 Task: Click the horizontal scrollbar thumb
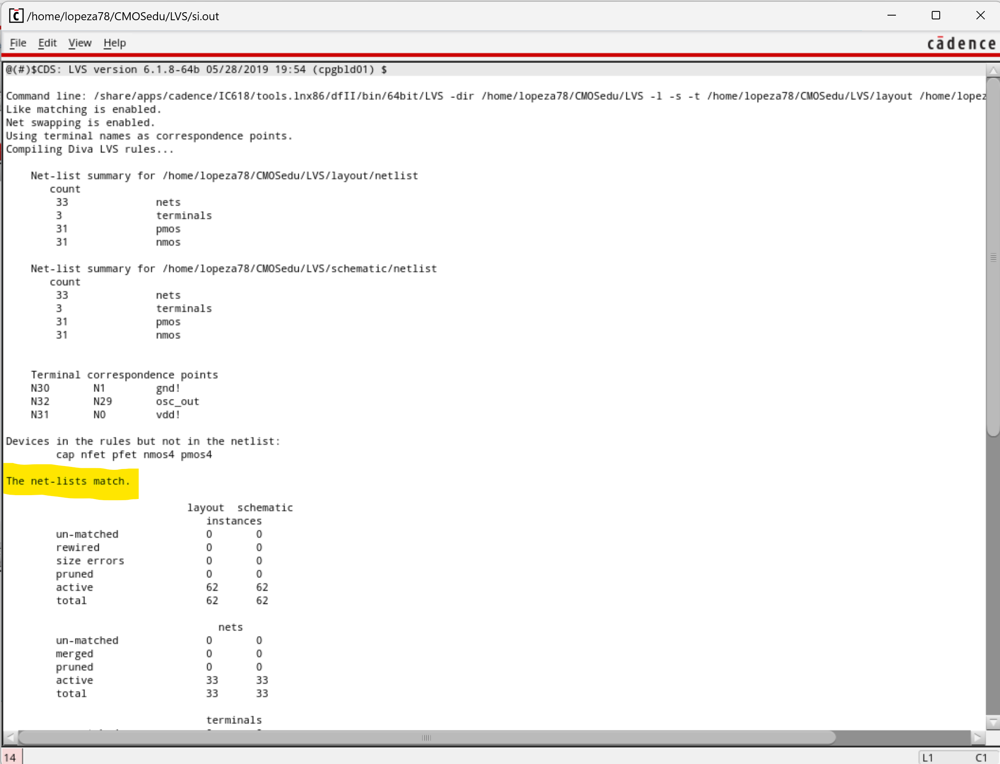[426, 737]
